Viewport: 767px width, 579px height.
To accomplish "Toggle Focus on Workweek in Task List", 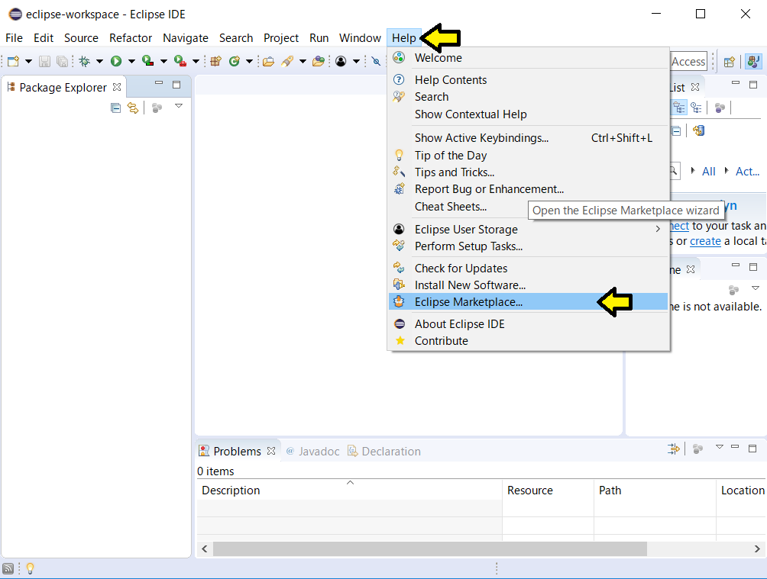I will [x=720, y=108].
